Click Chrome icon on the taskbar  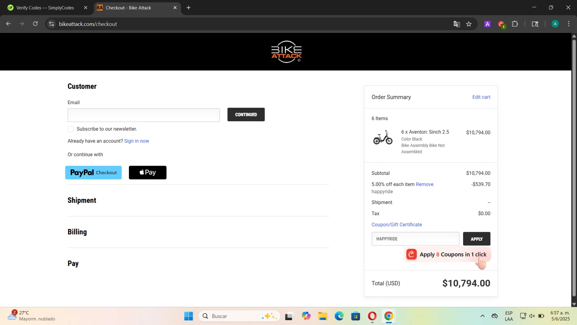(389, 316)
